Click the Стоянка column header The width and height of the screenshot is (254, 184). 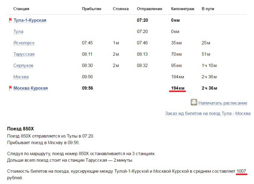(x=121, y=9)
